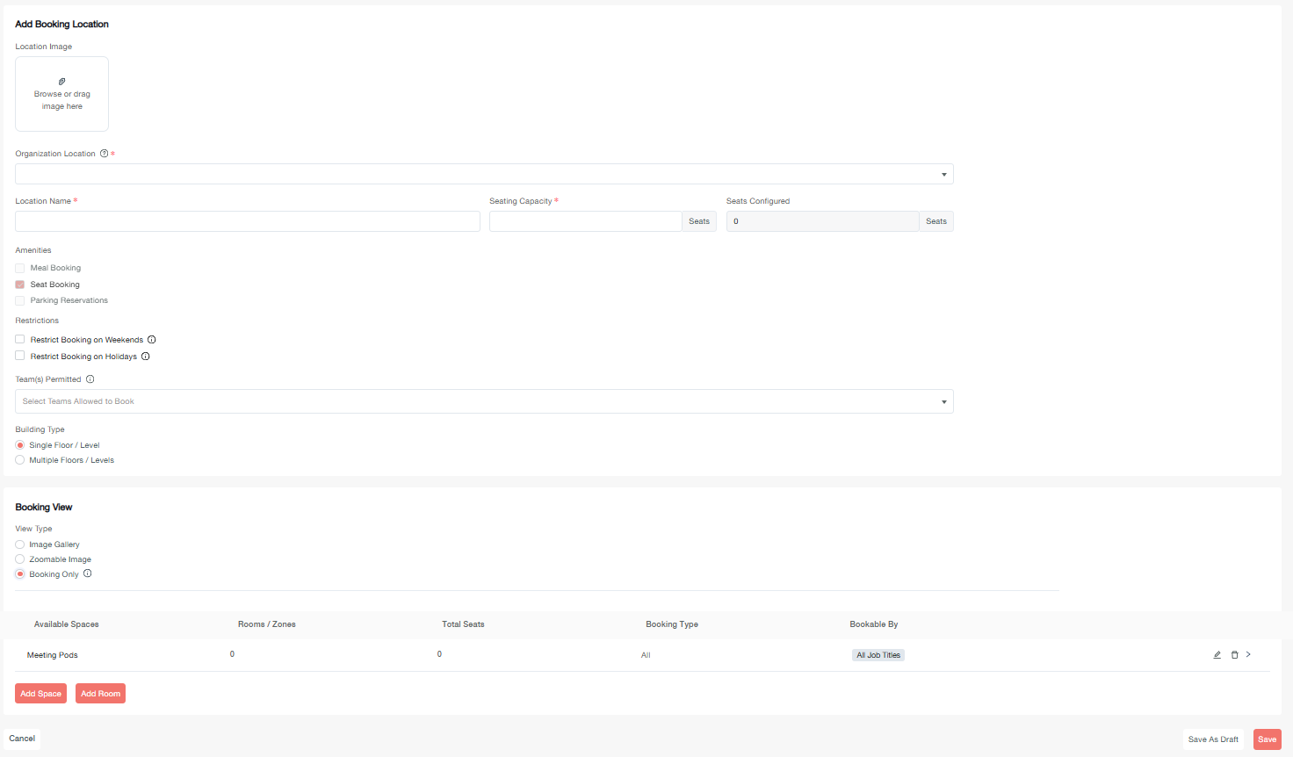This screenshot has width=1293, height=757.
Task: Click info icon next to Booking Only
Action: point(88,573)
